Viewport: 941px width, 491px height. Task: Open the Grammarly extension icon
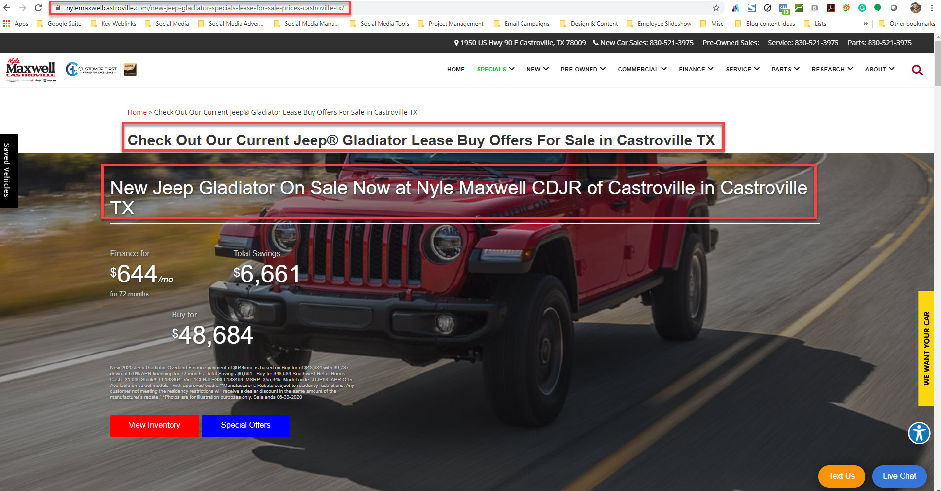tap(862, 8)
